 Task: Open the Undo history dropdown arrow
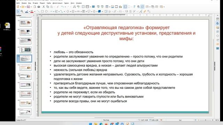65,7
